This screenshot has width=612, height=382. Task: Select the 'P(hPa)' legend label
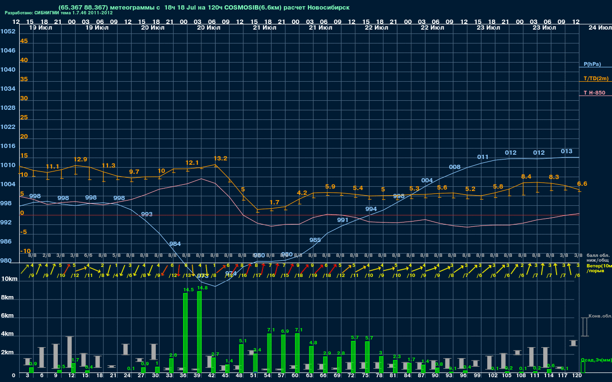[x=592, y=64]
